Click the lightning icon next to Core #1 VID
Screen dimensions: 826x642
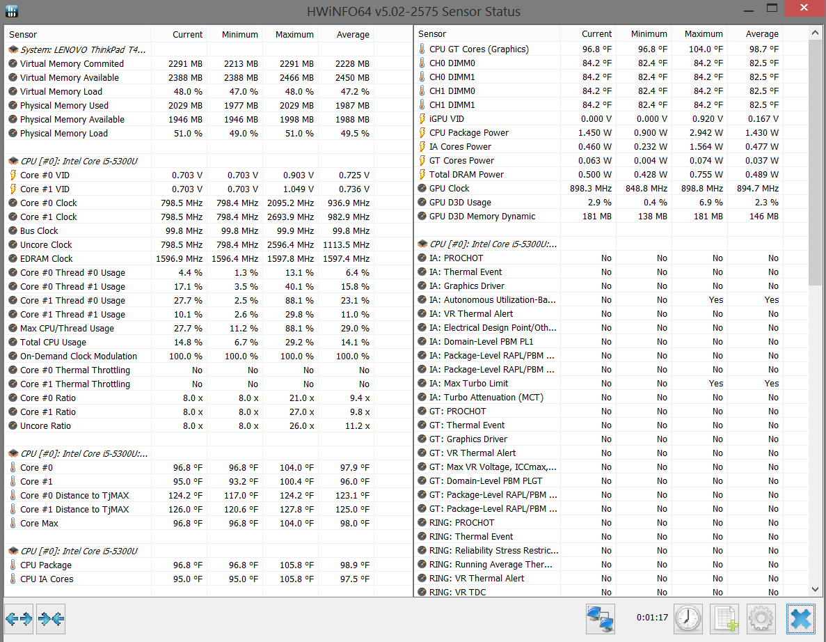(x=13, y=189)
